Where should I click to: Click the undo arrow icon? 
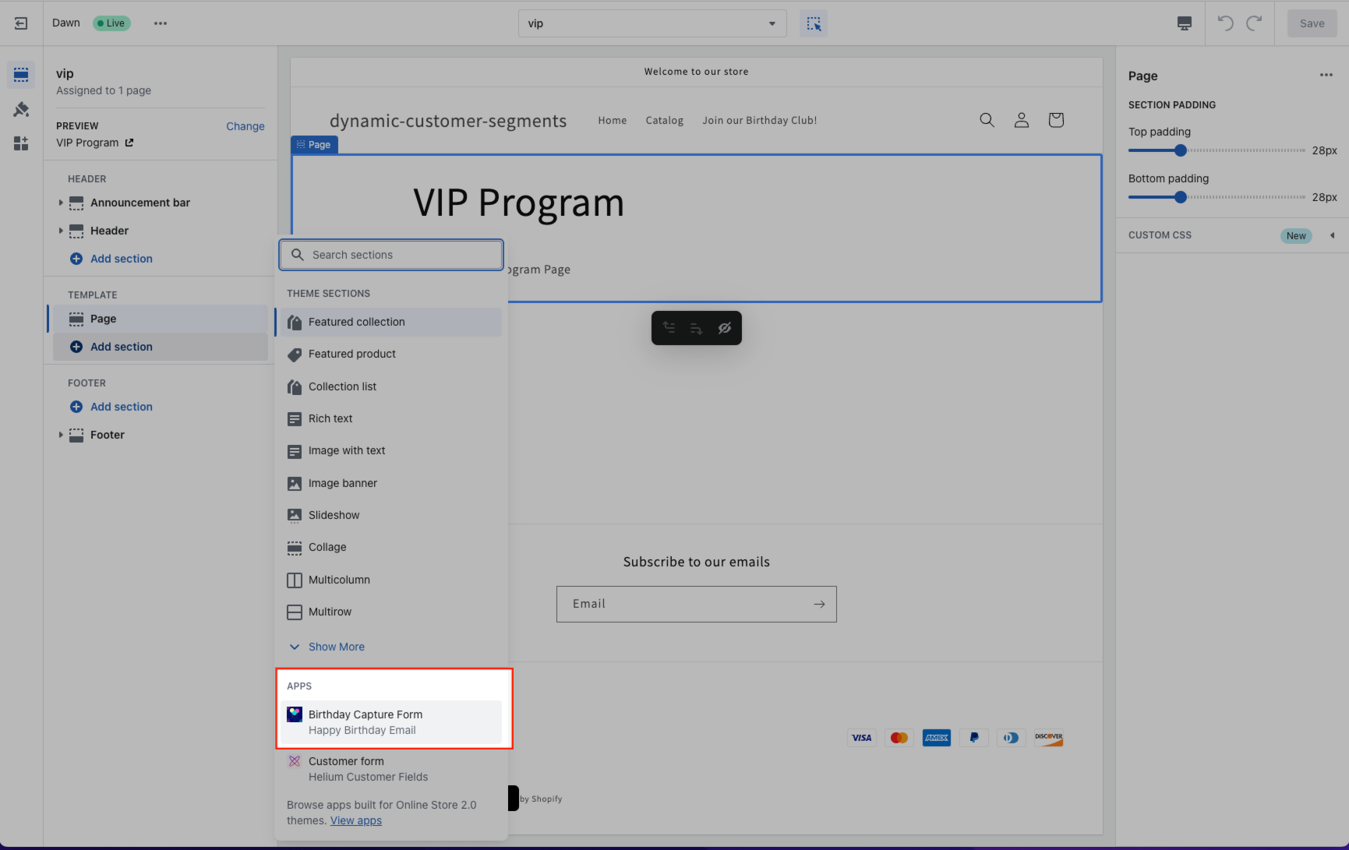tap(1225, 23)
